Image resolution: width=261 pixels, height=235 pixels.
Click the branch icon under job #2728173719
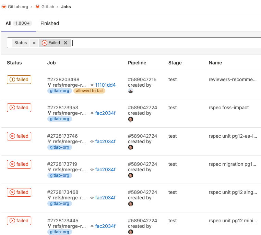[x=49, y=170]
